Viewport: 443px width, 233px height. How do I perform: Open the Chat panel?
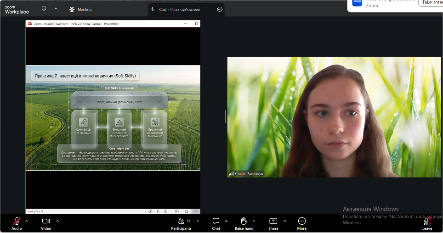(x=216, y=222)
